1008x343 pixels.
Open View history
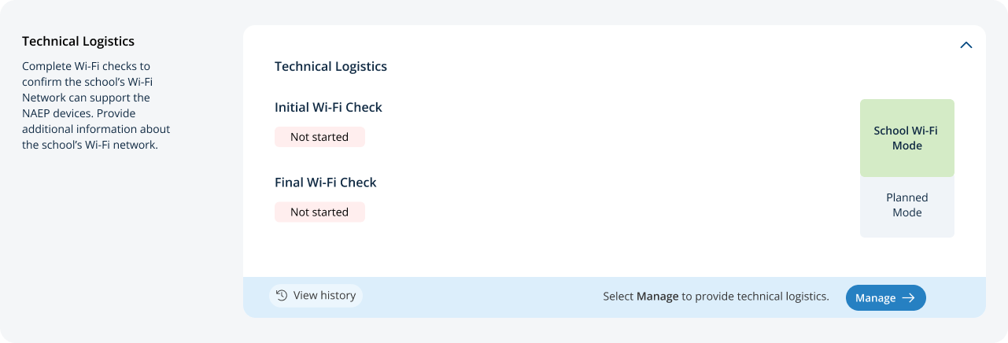pyautogui.click(x=316, y=296)
